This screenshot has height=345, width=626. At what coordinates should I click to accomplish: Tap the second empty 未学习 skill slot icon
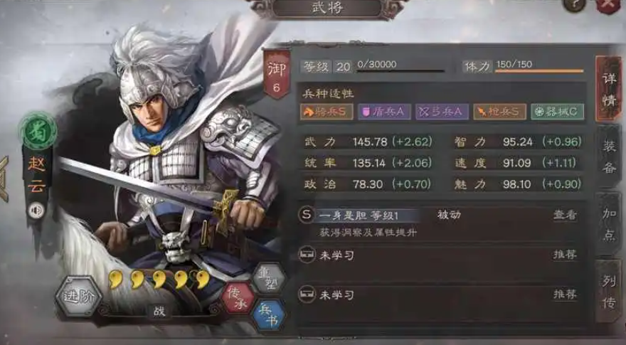point(307,294)
